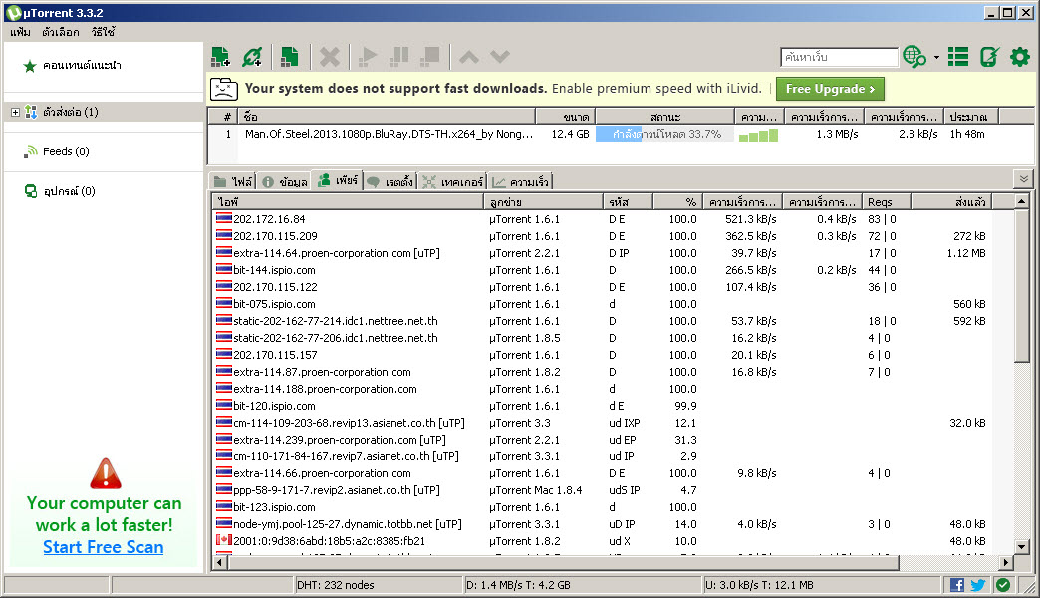Sort torrents by the ขนาด size column

565,117
